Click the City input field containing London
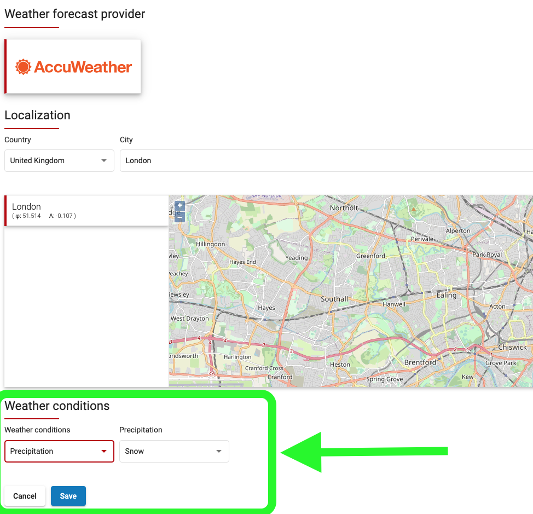This screenshot has width=533, height=514. click(x=326, y=160)
